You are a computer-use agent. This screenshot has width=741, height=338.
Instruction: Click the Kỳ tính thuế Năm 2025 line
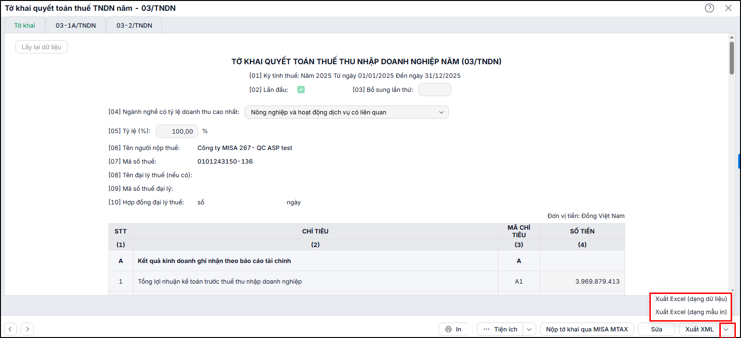coord(355,75)
